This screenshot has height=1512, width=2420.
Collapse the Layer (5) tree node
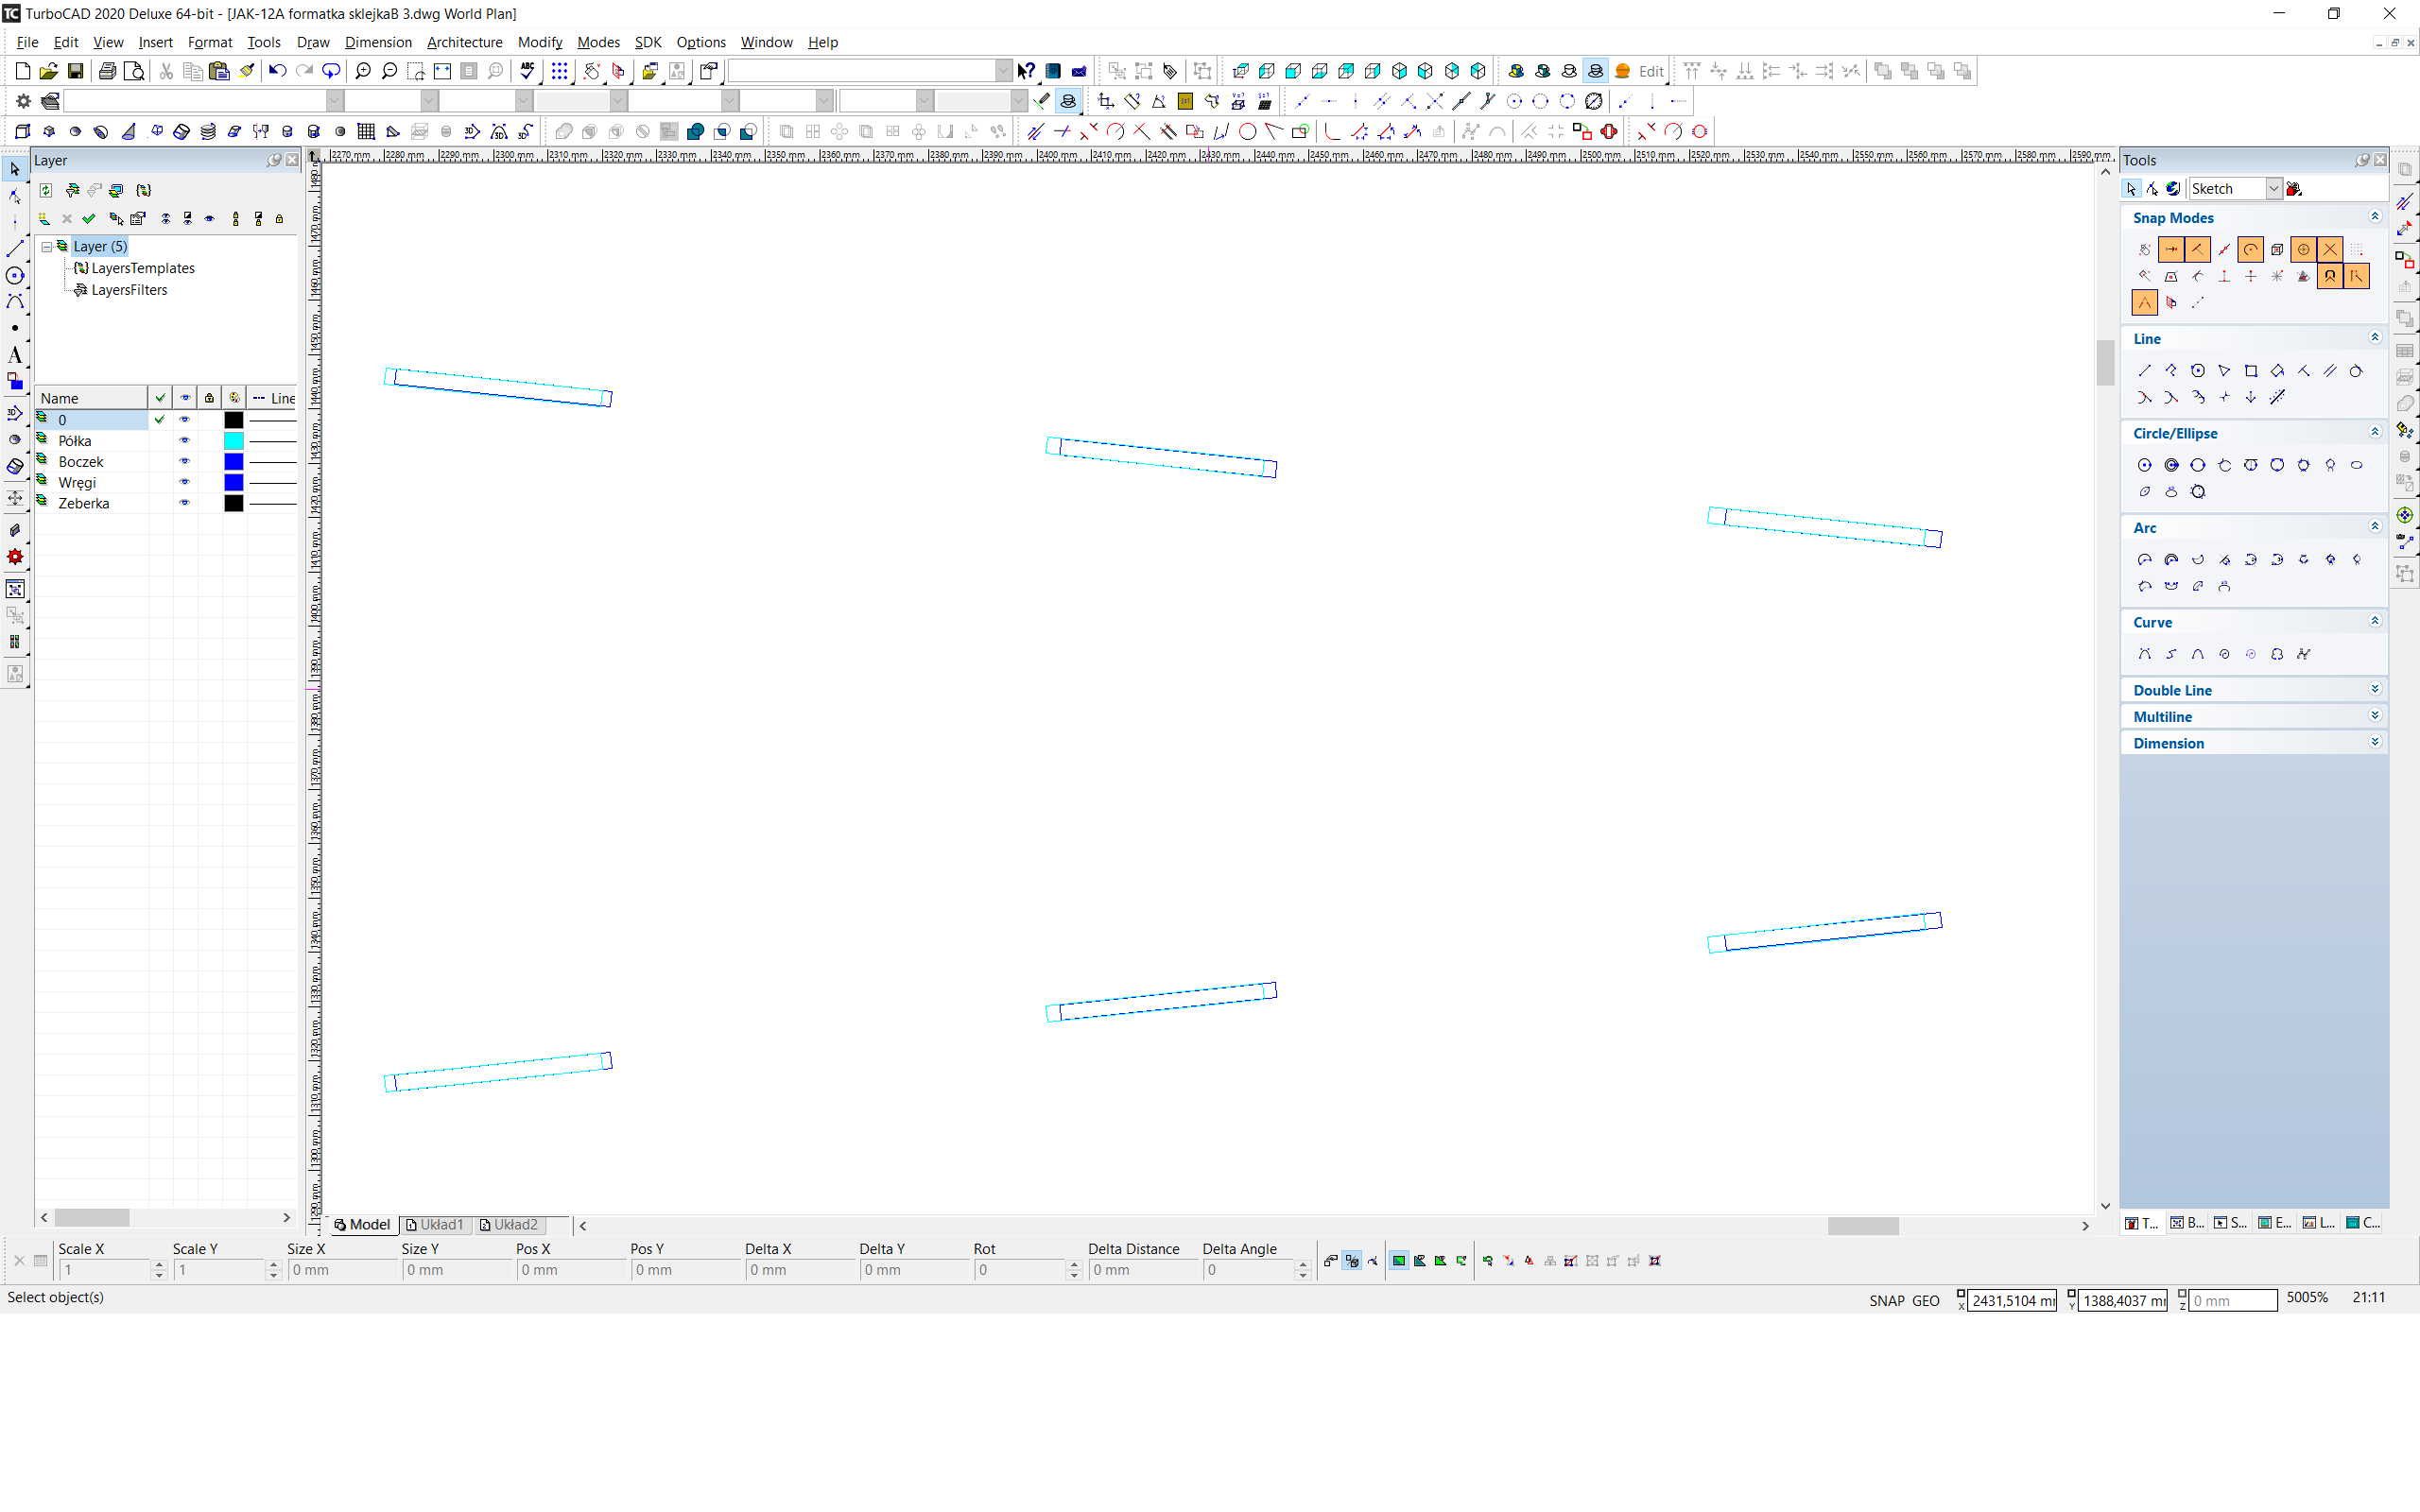tap(46, 246)
